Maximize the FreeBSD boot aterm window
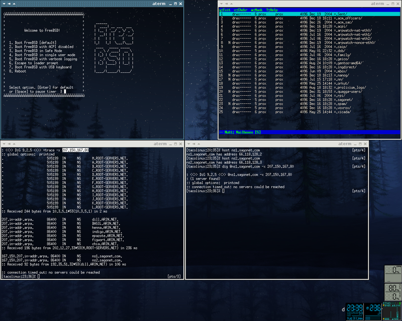The image size is (402, 321). (175, 4)
